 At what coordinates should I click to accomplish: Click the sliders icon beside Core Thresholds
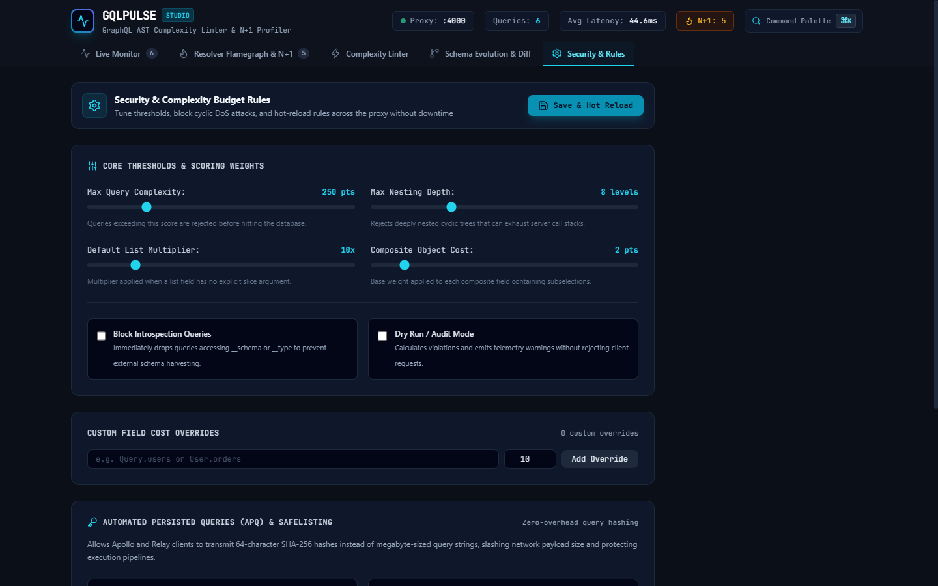(x=92, y=166)
